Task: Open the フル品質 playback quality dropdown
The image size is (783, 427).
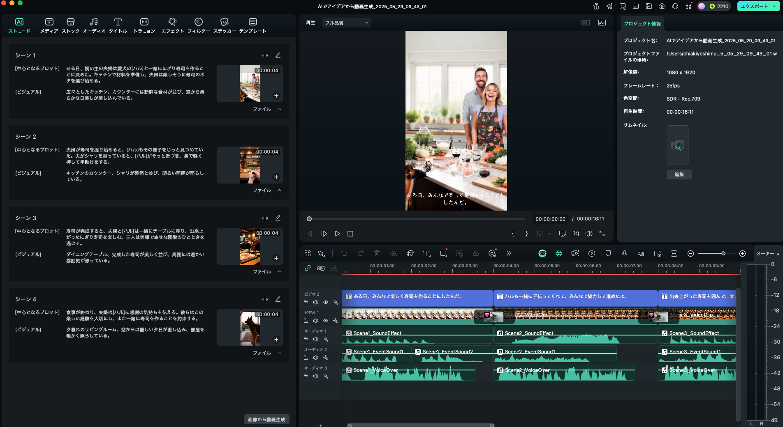Action: pyautogui.click(x=346, y=23)
